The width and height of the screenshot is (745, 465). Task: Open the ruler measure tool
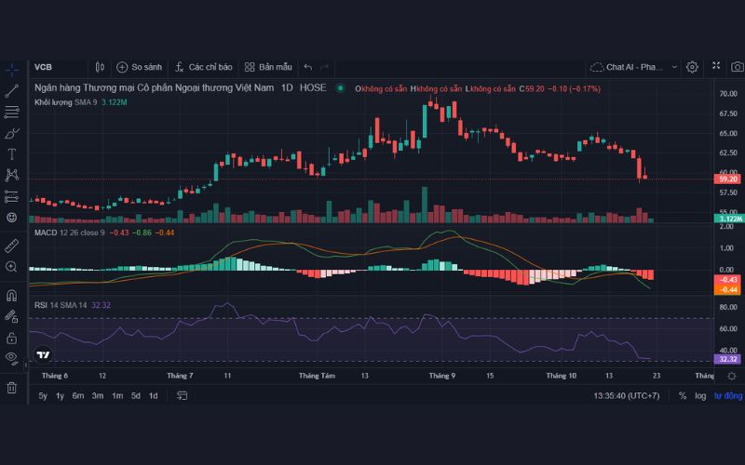pos(12,246)
